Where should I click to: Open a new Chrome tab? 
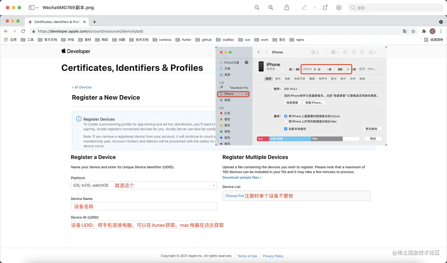coord(95,22)
